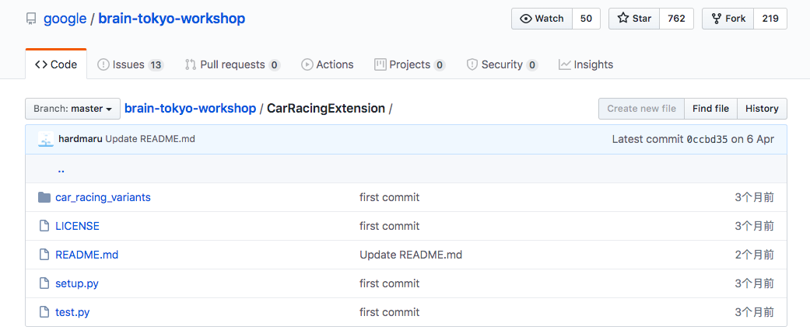Image resolution: width=810 pixels, height=330 pixels.
Task: Open commit hash 0ccbd35
Action: (x=707, y=139)
